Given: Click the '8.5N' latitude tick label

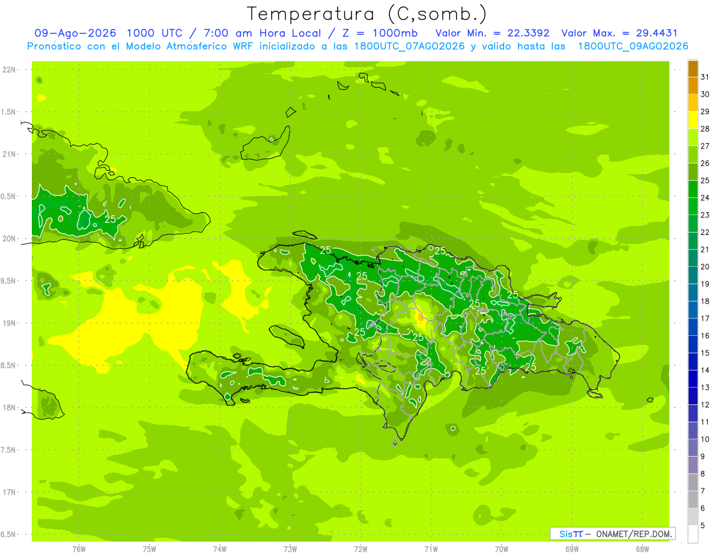Looking at the screenshot, I should click(x=9, y=365).
